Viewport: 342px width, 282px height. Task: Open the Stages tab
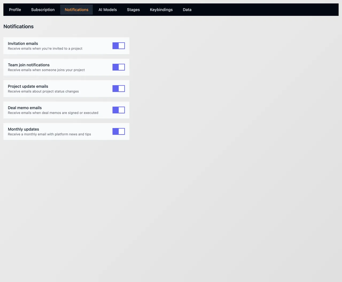tap(133, 10)
